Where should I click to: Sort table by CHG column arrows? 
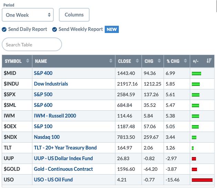tap(159, 61)
